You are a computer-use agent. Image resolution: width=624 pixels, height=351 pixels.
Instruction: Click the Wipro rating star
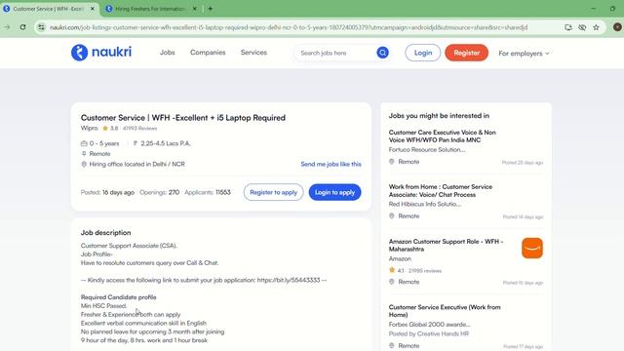click(105, 128)
